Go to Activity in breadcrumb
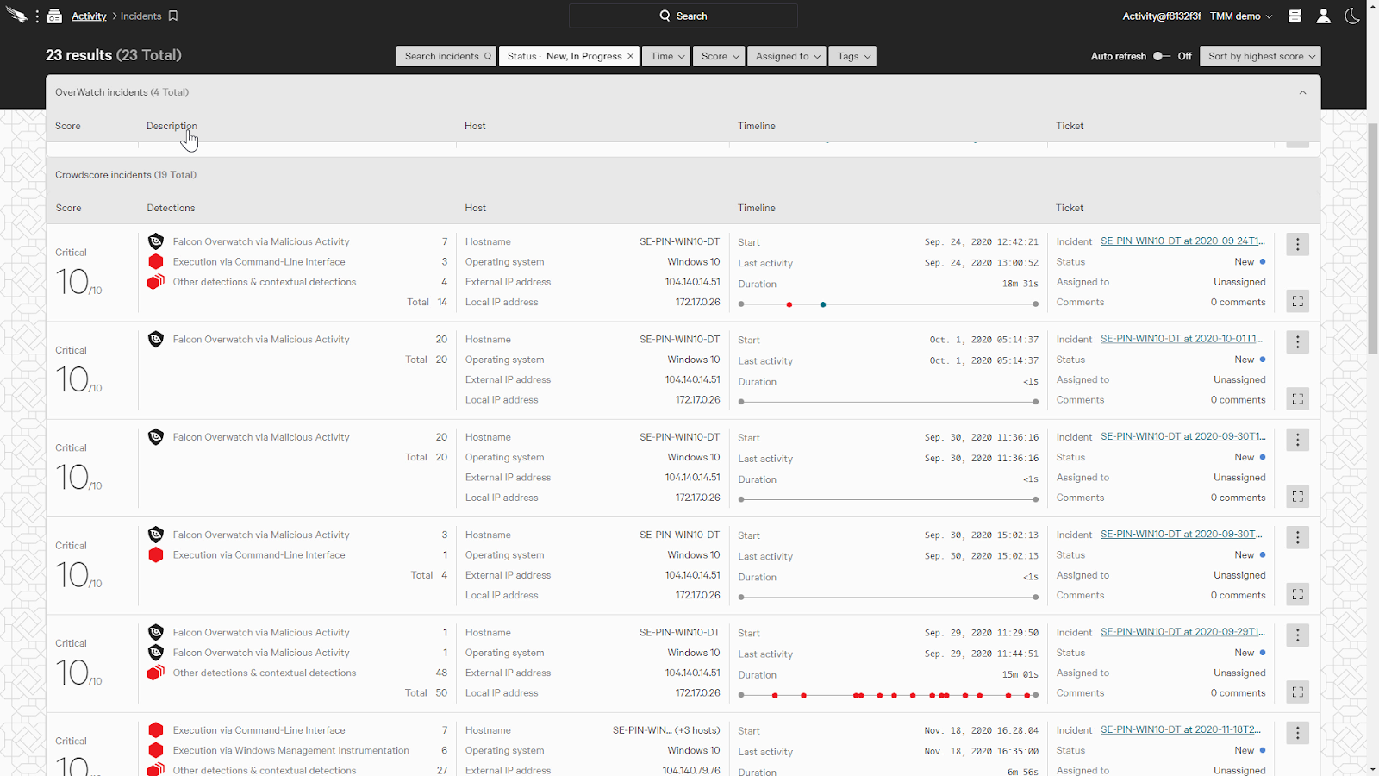 89,16
